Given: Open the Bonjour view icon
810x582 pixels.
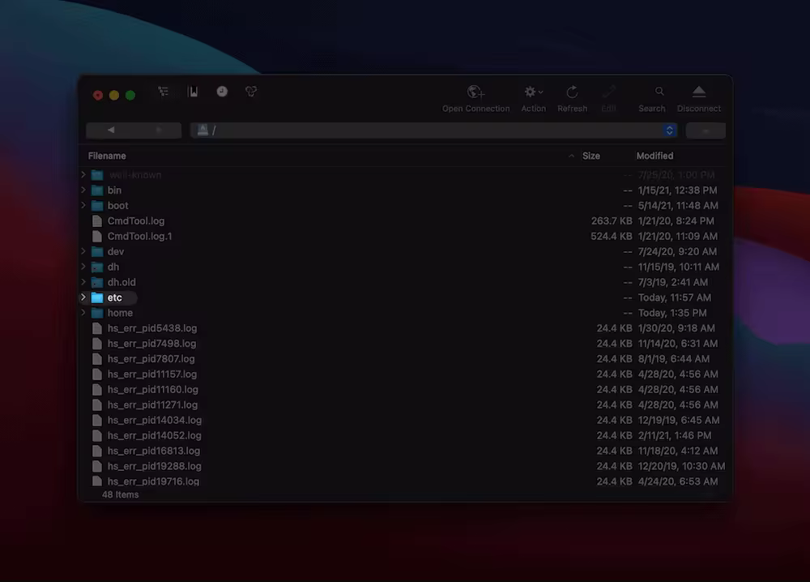Looking at the screenshot, I should (251, 92).
